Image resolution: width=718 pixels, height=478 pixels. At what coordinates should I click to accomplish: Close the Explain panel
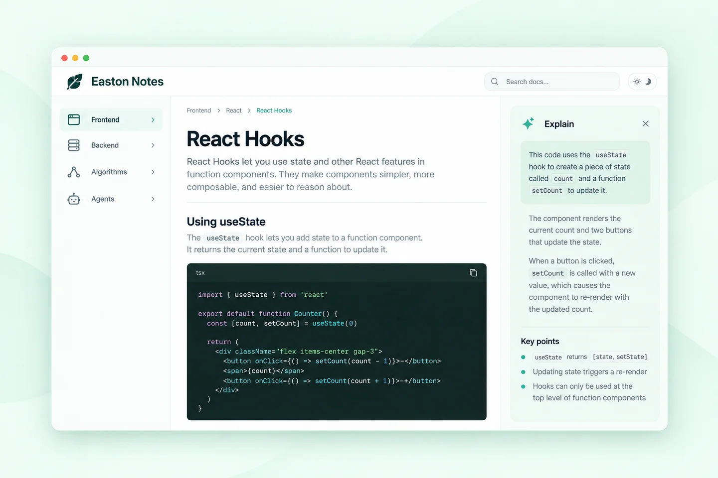click(646, 123)
